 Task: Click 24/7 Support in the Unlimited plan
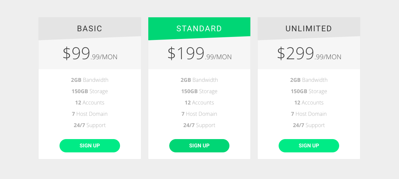coord(309,125)
